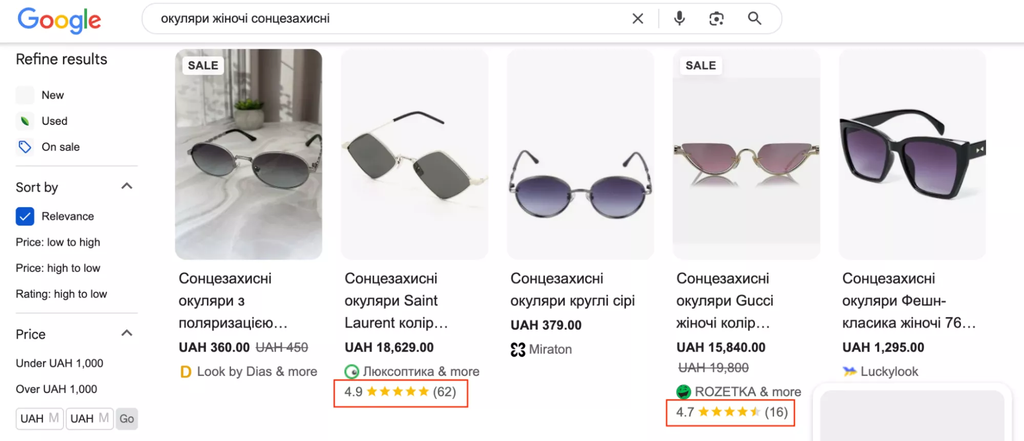Open Google Lens image search
The height and width of the screenshot is (441, 1024).
[716, 18]
